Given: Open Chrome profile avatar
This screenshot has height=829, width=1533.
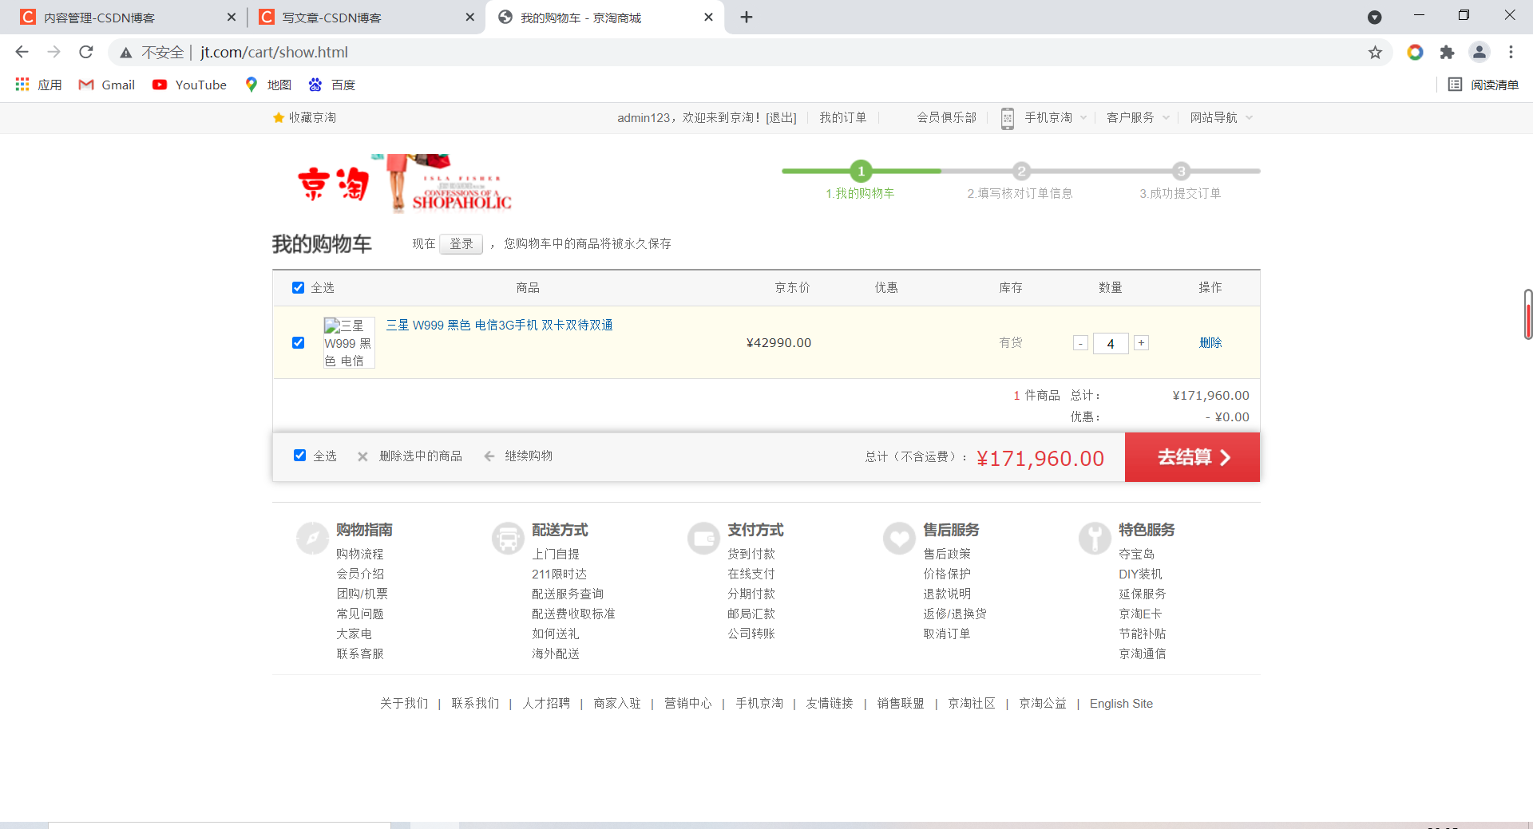Looking at the screenshot, I should tap(1479, 52).
